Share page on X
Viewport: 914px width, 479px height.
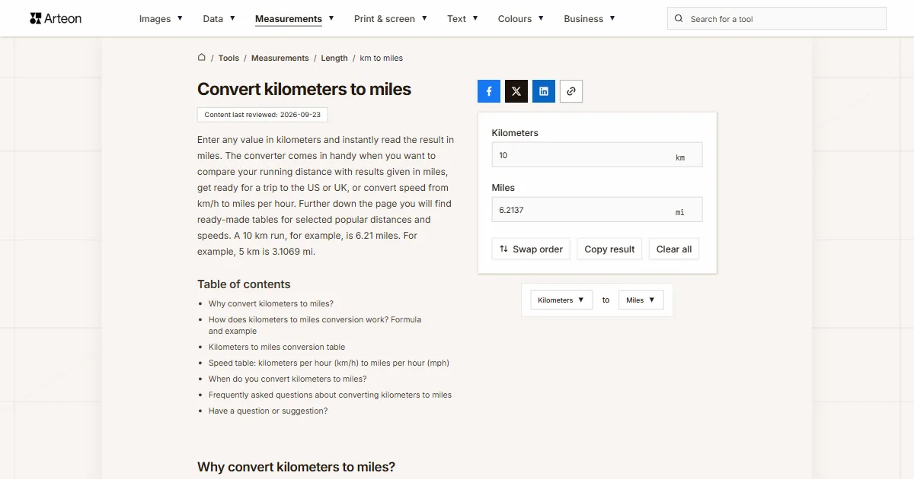pos(516,91)
